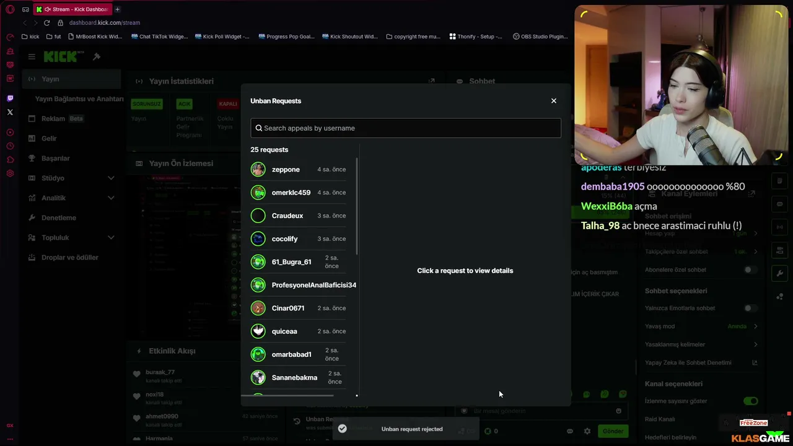Screen dimensions: 793x446
Task: Click the Gönder chat send button
Action: click(x=613, y=431)
